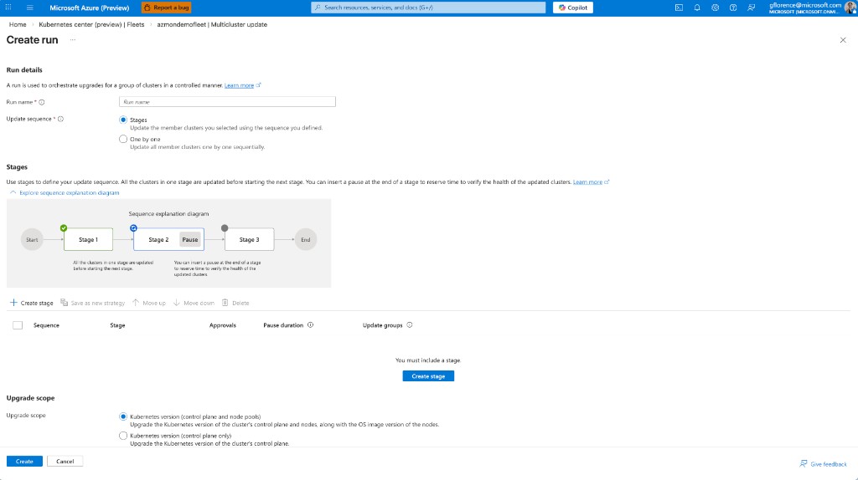Collapse the Explore sequence explanation diagram
Image resolution: width=858 pixels, height=480 pixels.
pos(65,193)
